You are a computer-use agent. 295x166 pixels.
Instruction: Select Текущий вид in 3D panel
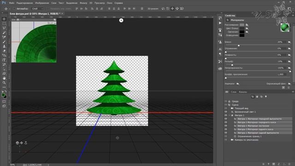coord(242,108)
